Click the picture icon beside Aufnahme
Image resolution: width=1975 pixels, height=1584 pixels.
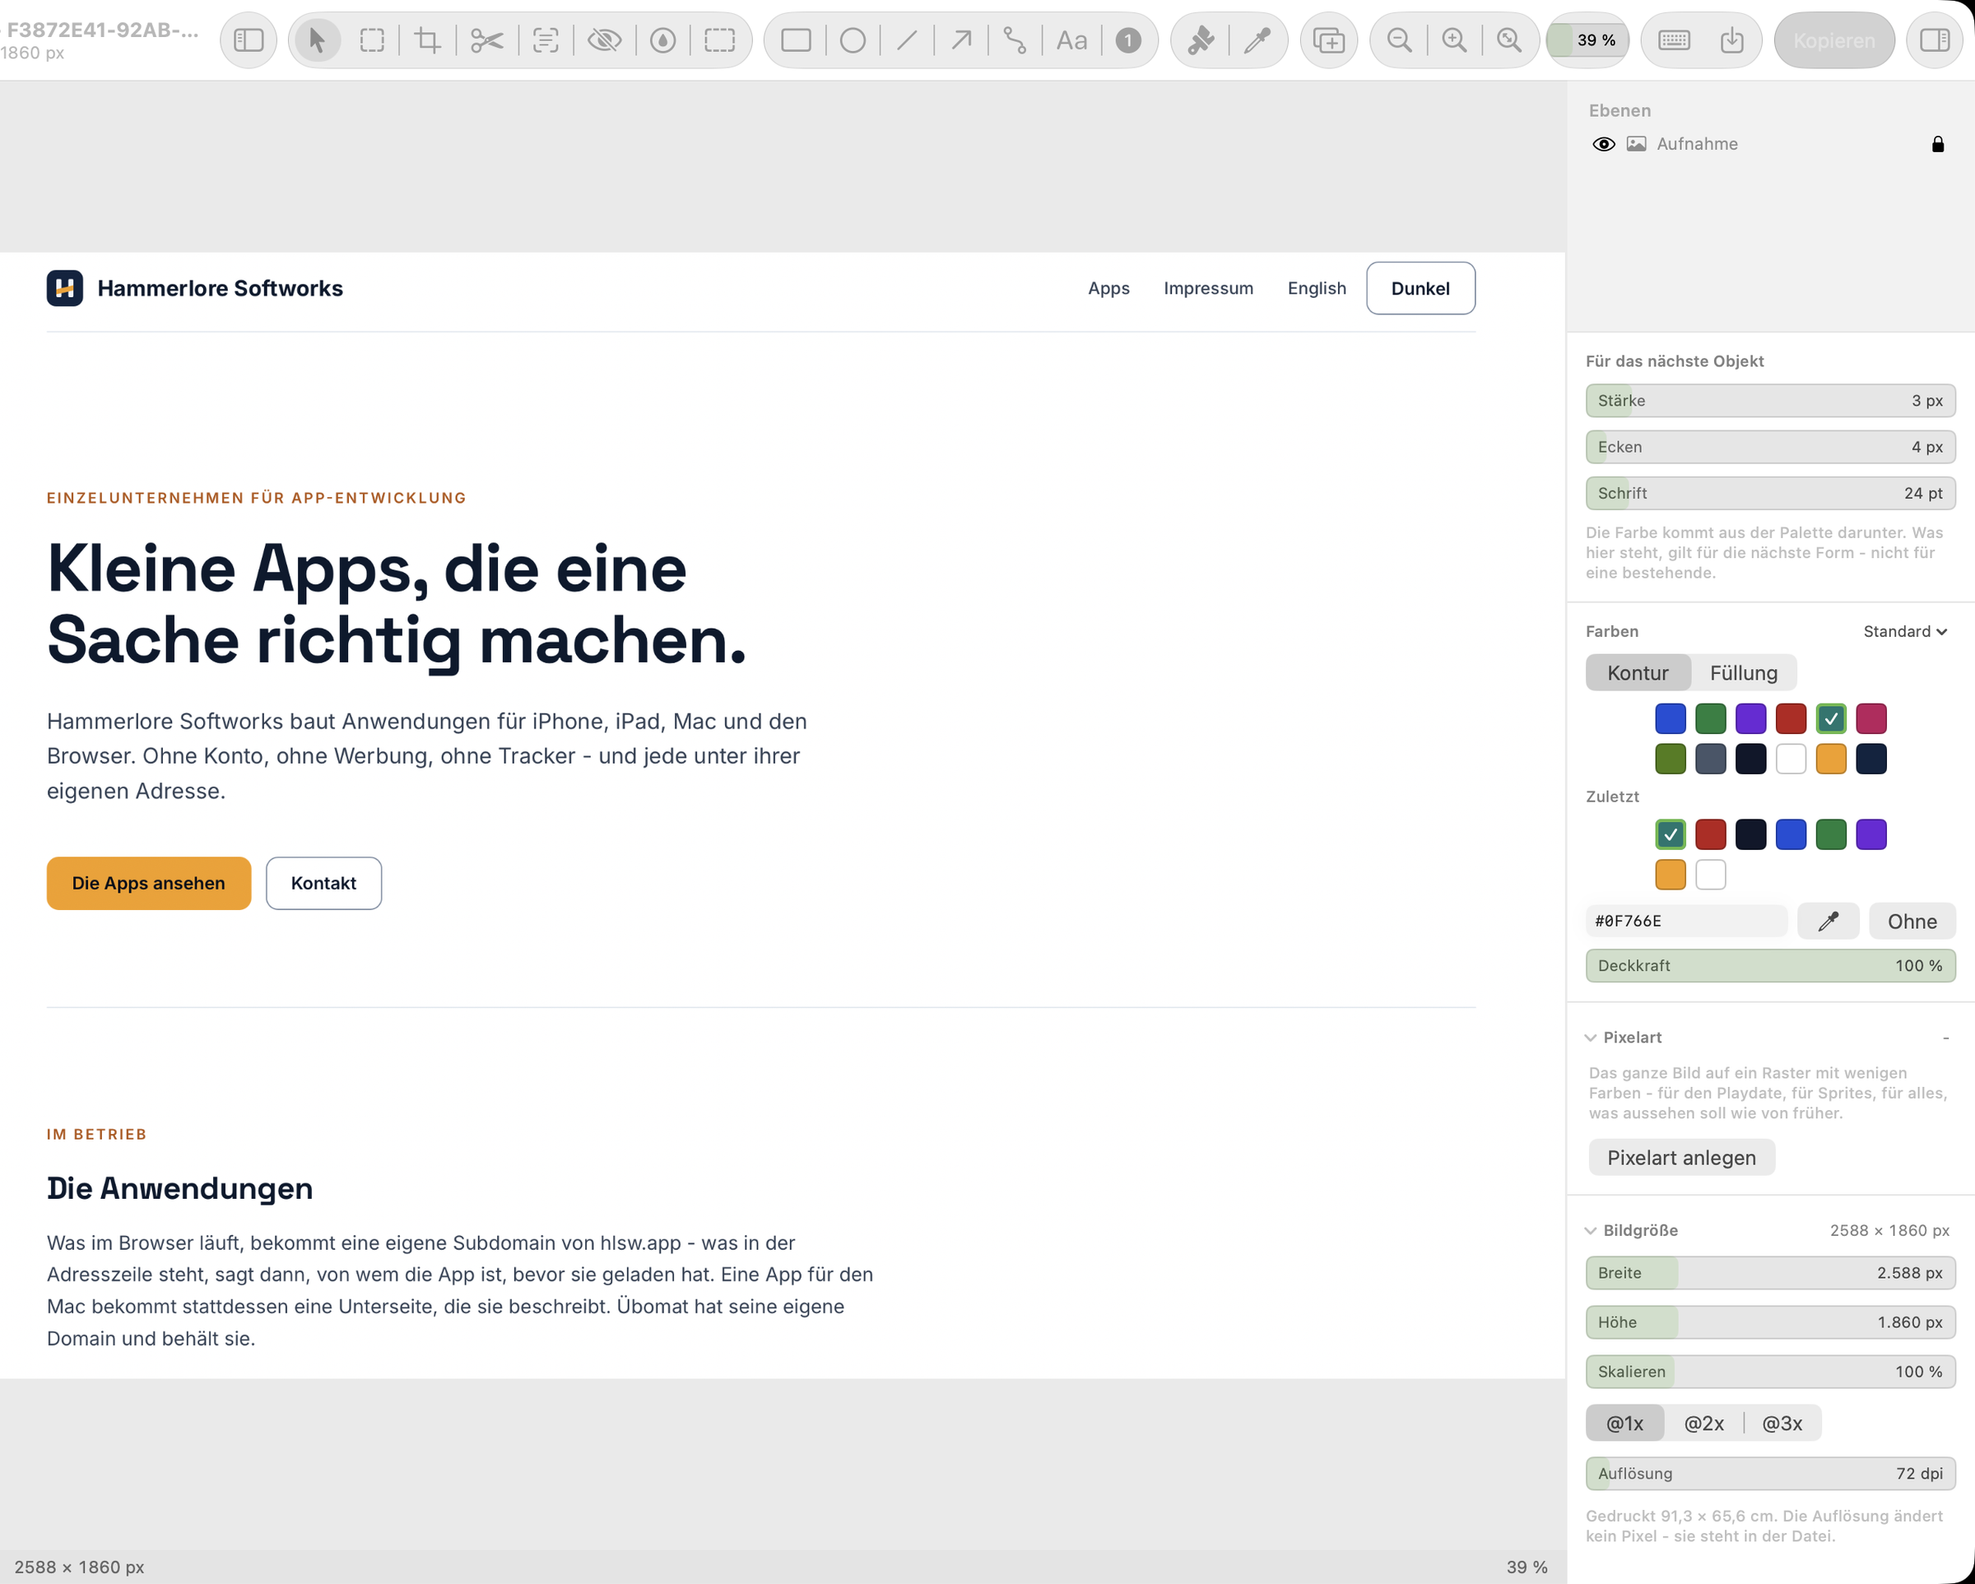pos(1636,144)
